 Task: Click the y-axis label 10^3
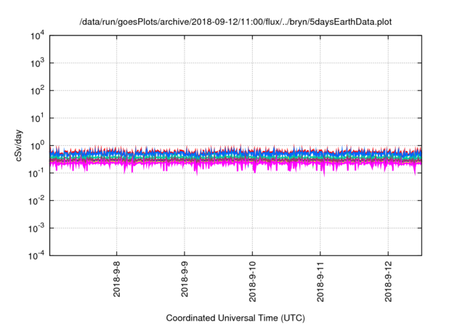[x=37, y=63]
